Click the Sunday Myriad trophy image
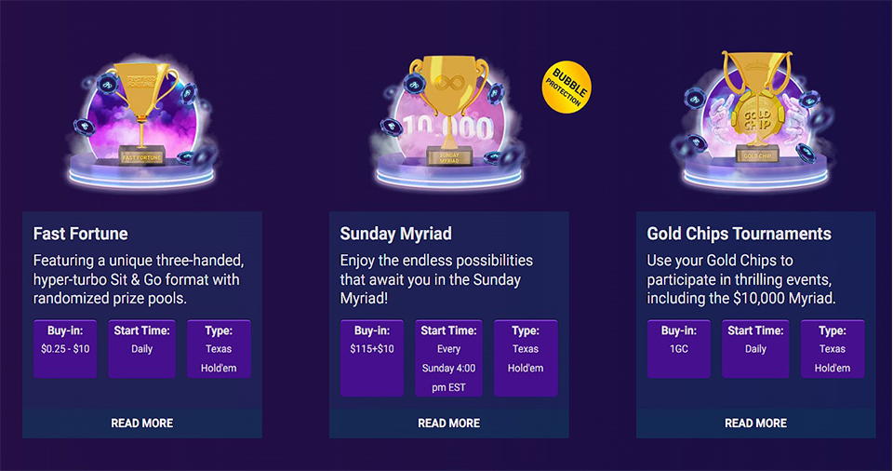The width and height of the screenshot is (893, 471). pyautogui.click(x=448, y=123)
